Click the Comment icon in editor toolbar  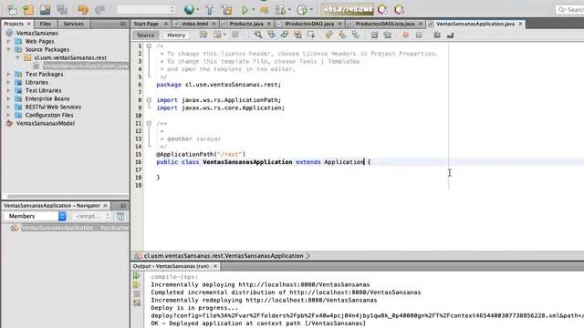(x=436, y=35)
